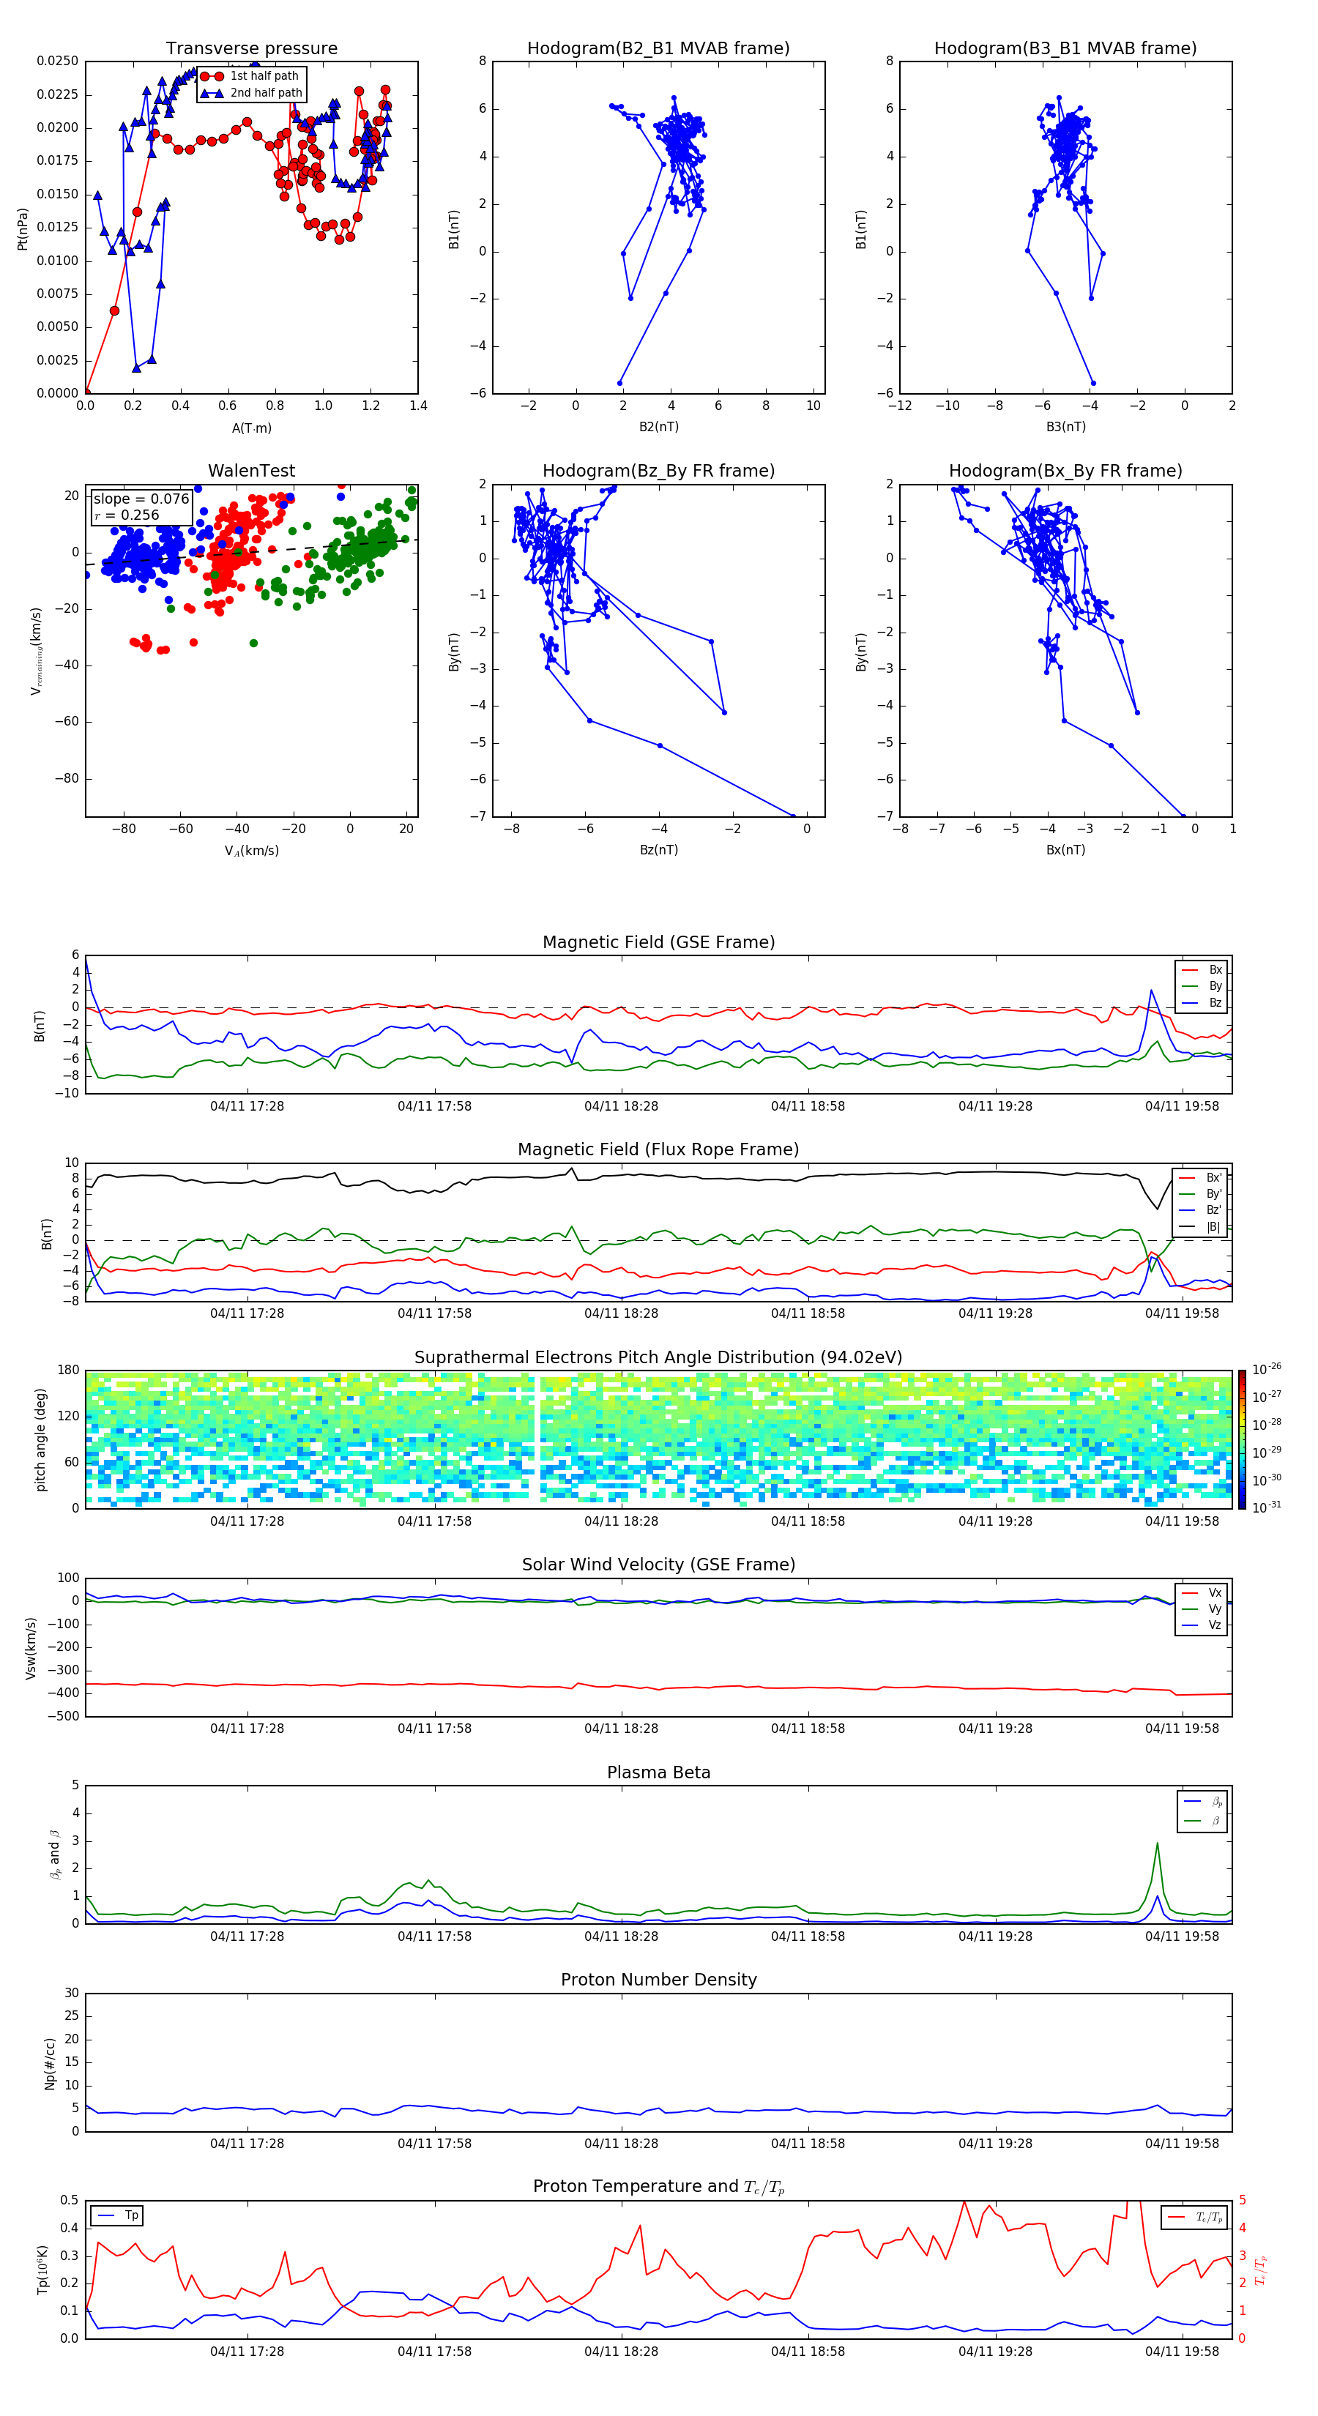1318x2416 pixels.
Task: Click the 'Bx(nT)' x-axis label
Action: [1065, 850]
